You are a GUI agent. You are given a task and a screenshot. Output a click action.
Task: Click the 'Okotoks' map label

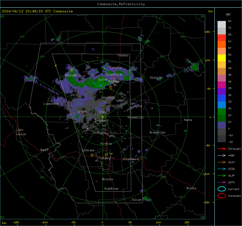108,179
